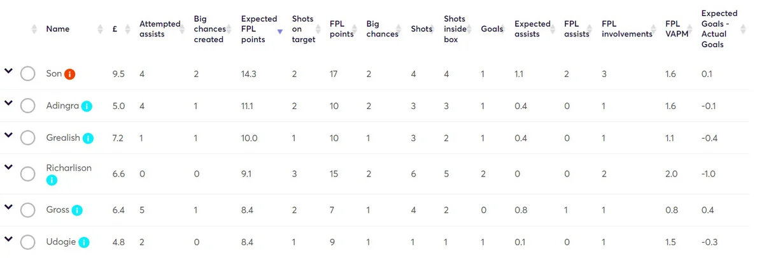Viewport: 764px width, 258px height.
Task: Expand the Richarlison row chevron
Action: tap(8, 167)
